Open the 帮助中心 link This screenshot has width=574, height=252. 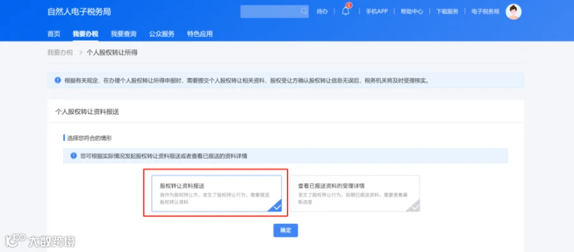pyautogui.click(x=412, y=11)
